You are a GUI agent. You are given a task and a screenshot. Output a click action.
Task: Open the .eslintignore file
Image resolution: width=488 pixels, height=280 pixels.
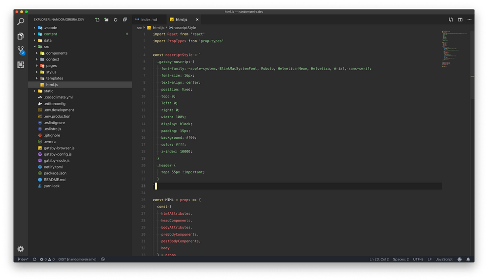(x=54, y=123)
